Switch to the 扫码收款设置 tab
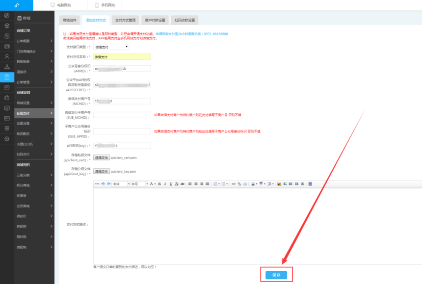Screen dimensions: 422x284 185,20
